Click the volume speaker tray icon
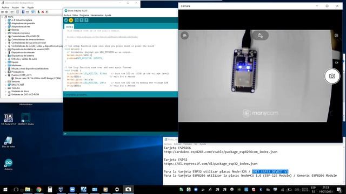The width and height of the screenshot is (346, 194). (x=297, y=189)
